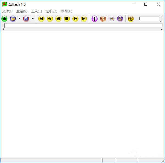Viewport: 165px width, 163px height.
Task: Fast forward the flash movie
Action: [x=75, y=19]
